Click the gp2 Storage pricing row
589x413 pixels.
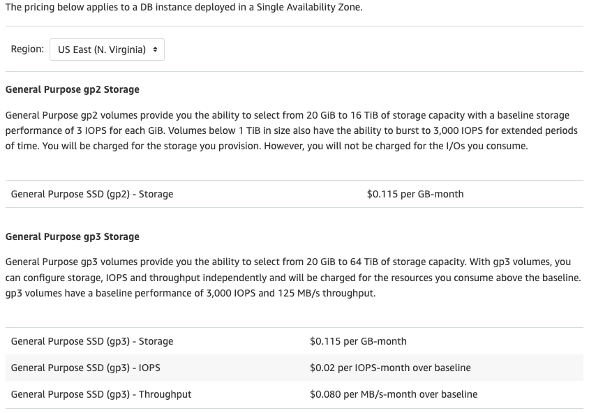293,194
